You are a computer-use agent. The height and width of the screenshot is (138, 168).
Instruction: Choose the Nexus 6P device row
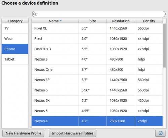97,80
